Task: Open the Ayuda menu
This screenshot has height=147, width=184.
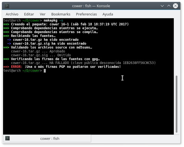Action: [108, 14]
